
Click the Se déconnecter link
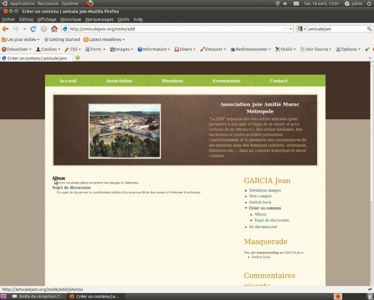click(263, 227)
